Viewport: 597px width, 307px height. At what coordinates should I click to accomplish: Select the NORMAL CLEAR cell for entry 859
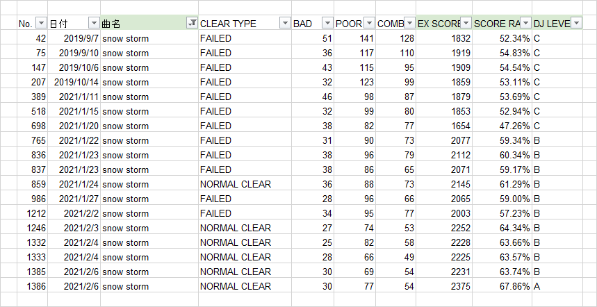pos(245,184)
